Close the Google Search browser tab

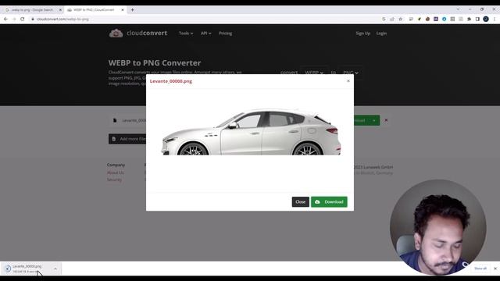[x=60, y=10]
